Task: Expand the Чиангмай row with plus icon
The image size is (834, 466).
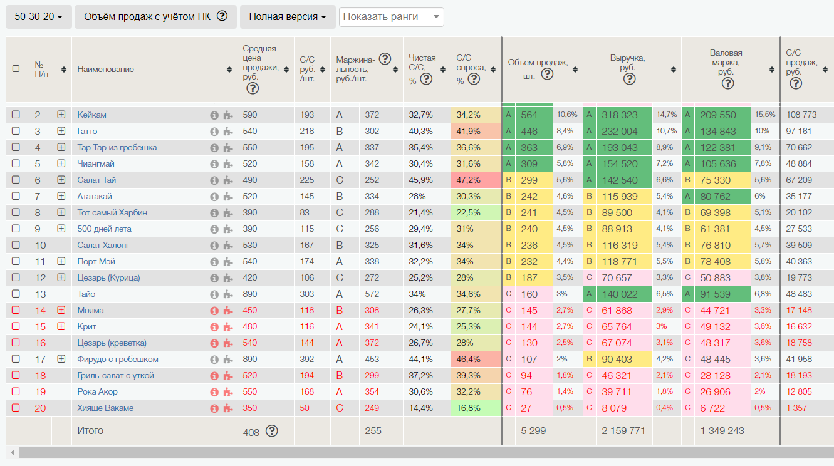Action: 61,164
